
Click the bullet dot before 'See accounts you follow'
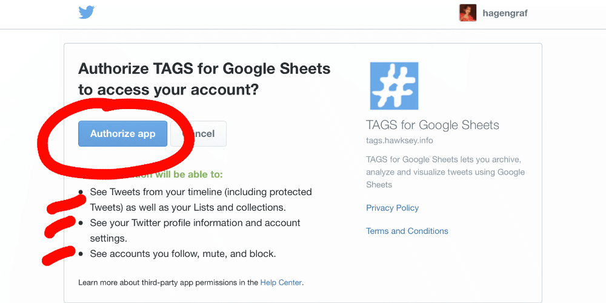point(81,254)
